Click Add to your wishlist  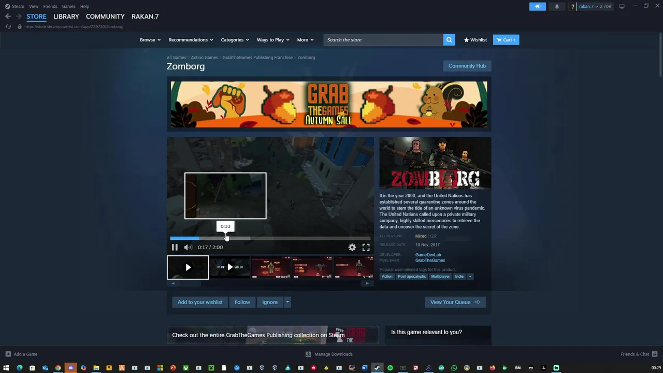200,302
